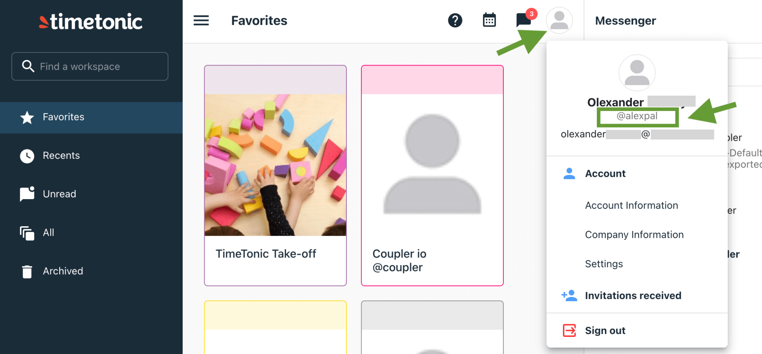762x354 pixels.
Task: Open the calendar icon in top bar
Action: point(489,20)
